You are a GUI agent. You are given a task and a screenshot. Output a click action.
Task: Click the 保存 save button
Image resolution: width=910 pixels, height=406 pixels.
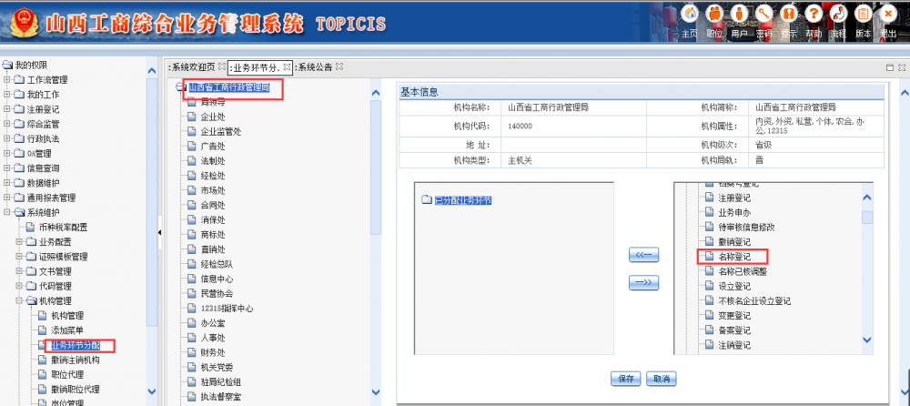coord(625,379)
